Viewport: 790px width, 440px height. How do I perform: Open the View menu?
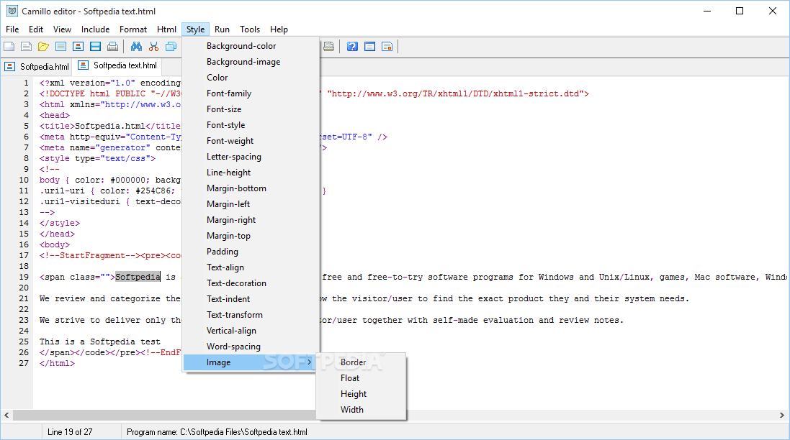[x=62, y=29]
